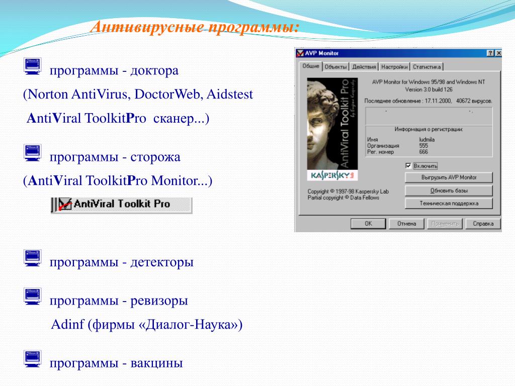Open Техническая поддержка
This screenshot has width=515, height=386.
tap(449, 204)
